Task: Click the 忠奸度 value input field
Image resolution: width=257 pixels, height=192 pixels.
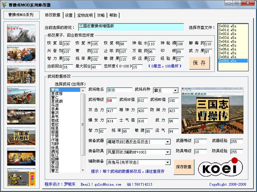Action: (137, 67)
